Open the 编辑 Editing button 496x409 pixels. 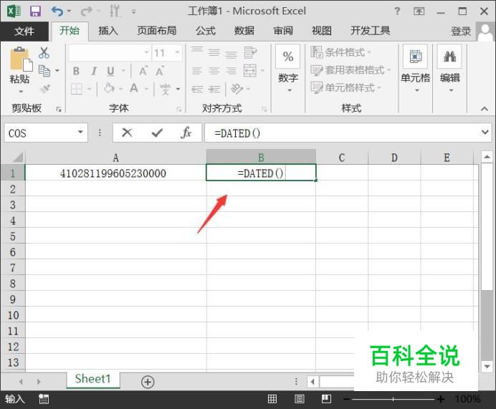coord(450,70)
